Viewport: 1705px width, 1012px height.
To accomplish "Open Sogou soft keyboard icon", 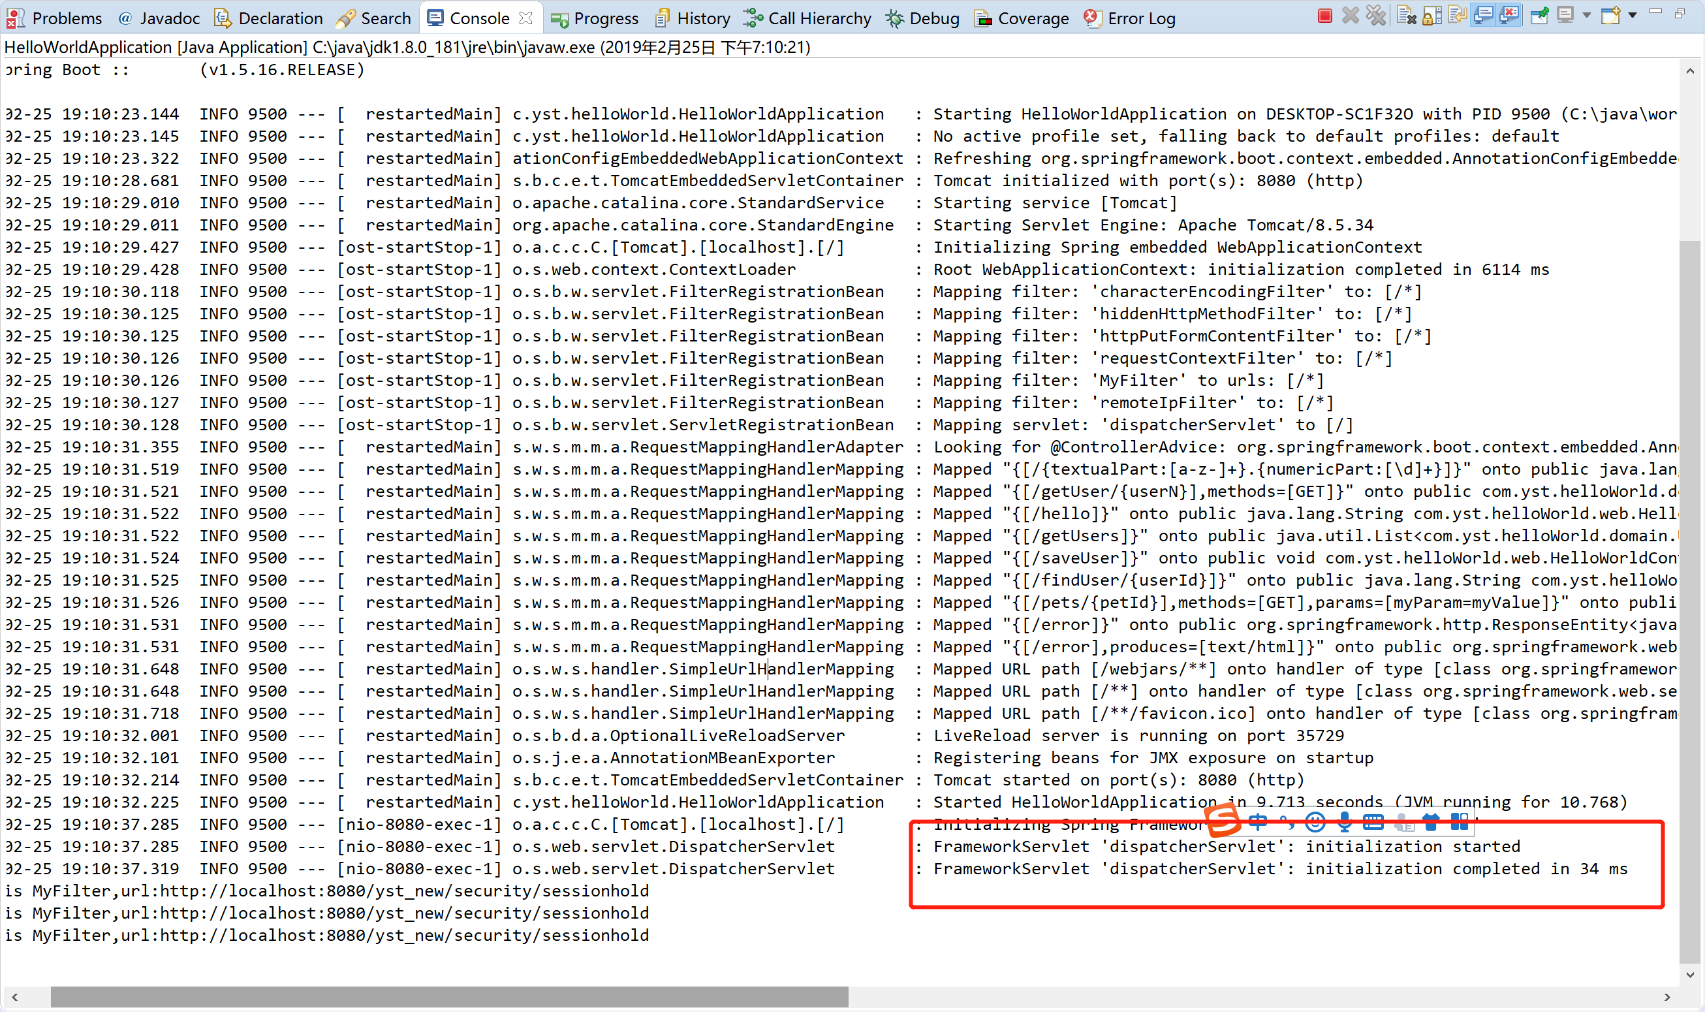I will click(1373, 823).
